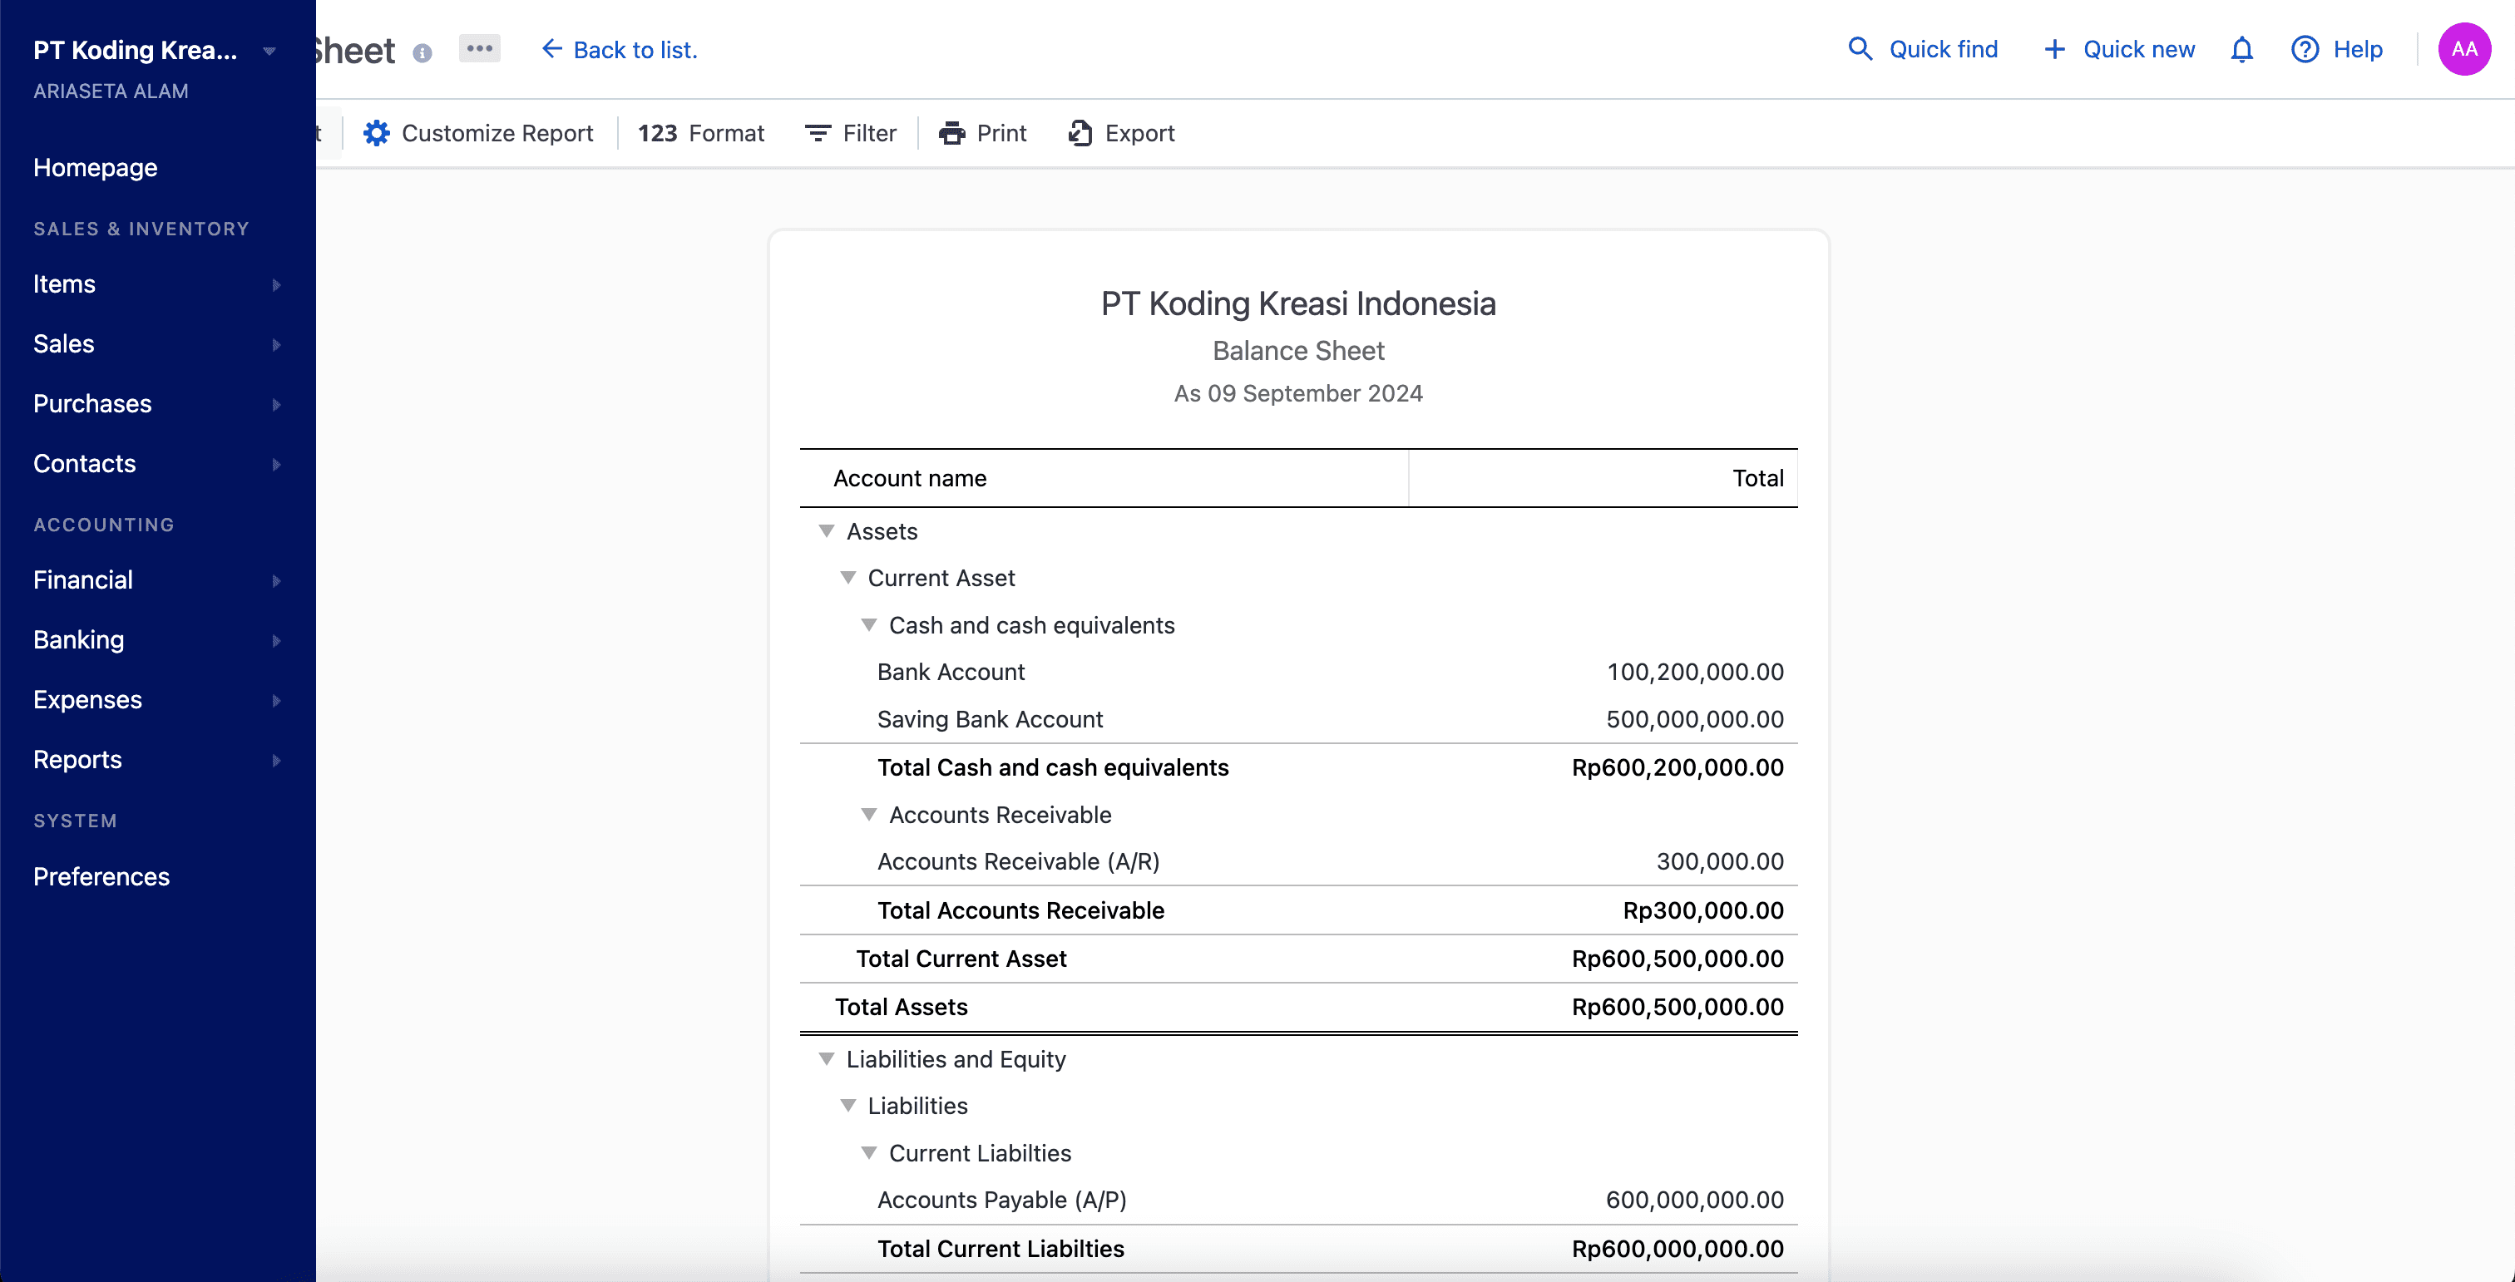Click the report info icon
The width and height of the screenshot is (2515, 1282).
(422, 52)
